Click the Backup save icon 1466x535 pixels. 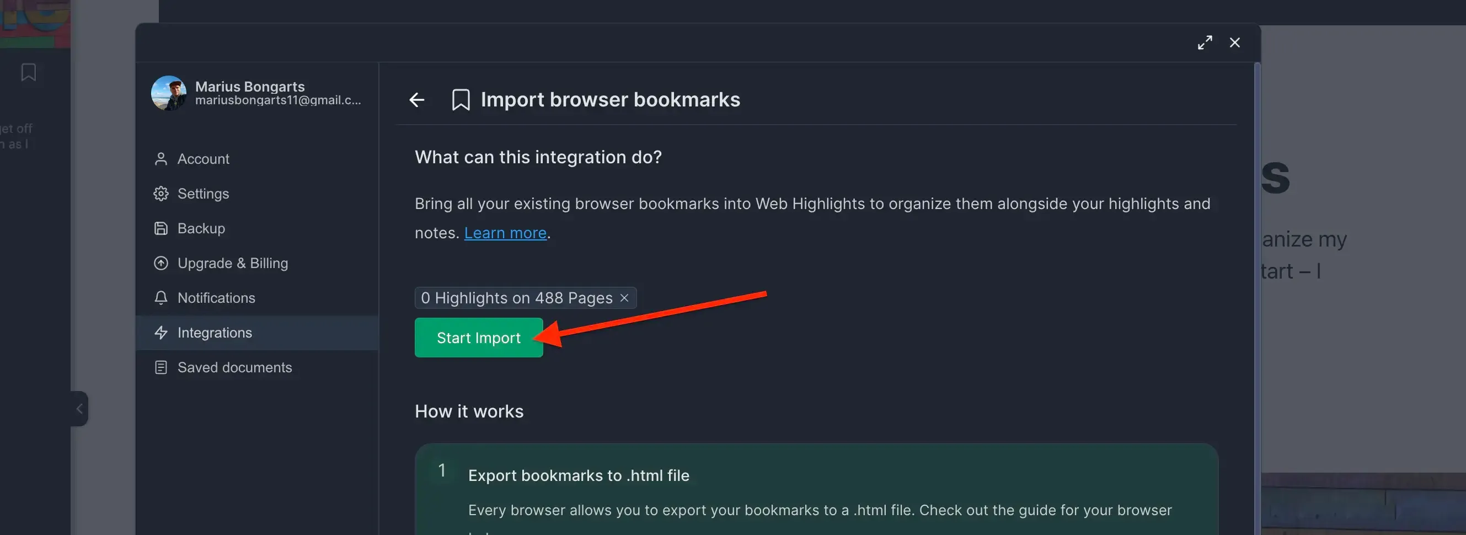[x=161, y=228]
